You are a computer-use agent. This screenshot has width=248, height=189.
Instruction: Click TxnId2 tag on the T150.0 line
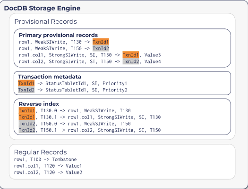(27, 124)
